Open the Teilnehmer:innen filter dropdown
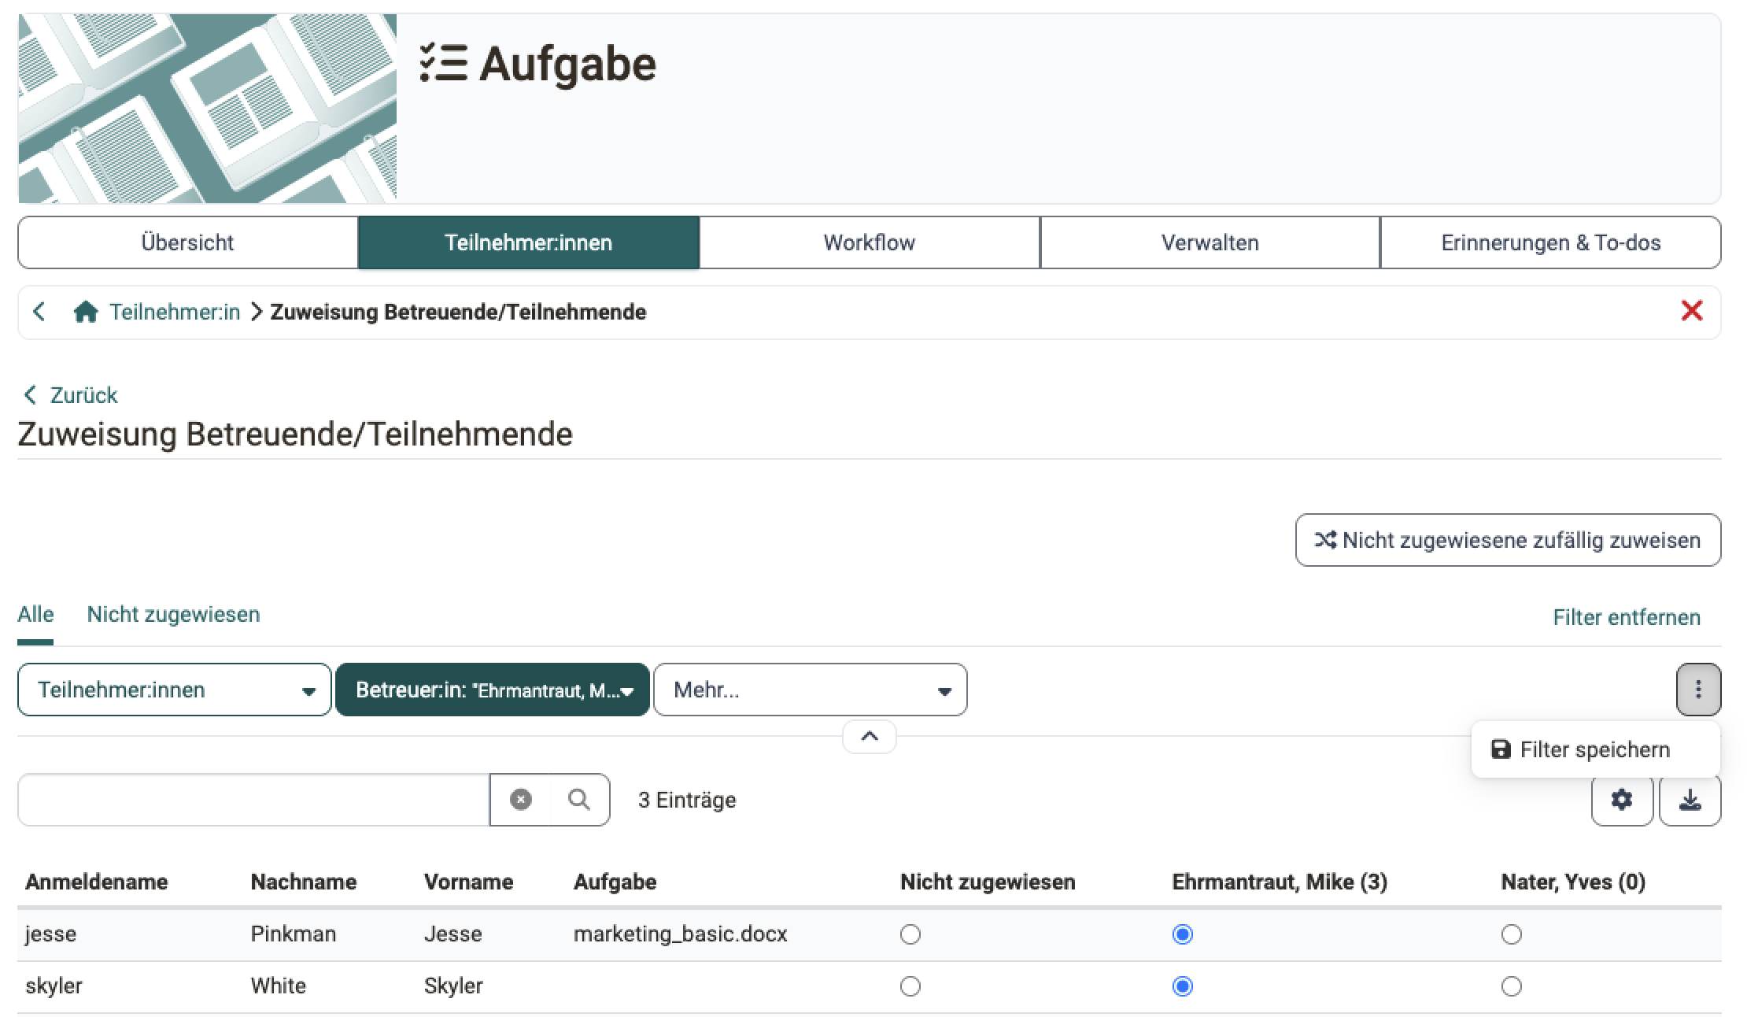The height and width of the screenshot is (1017, 1747). pyautogui.click(x=174, y=690)
